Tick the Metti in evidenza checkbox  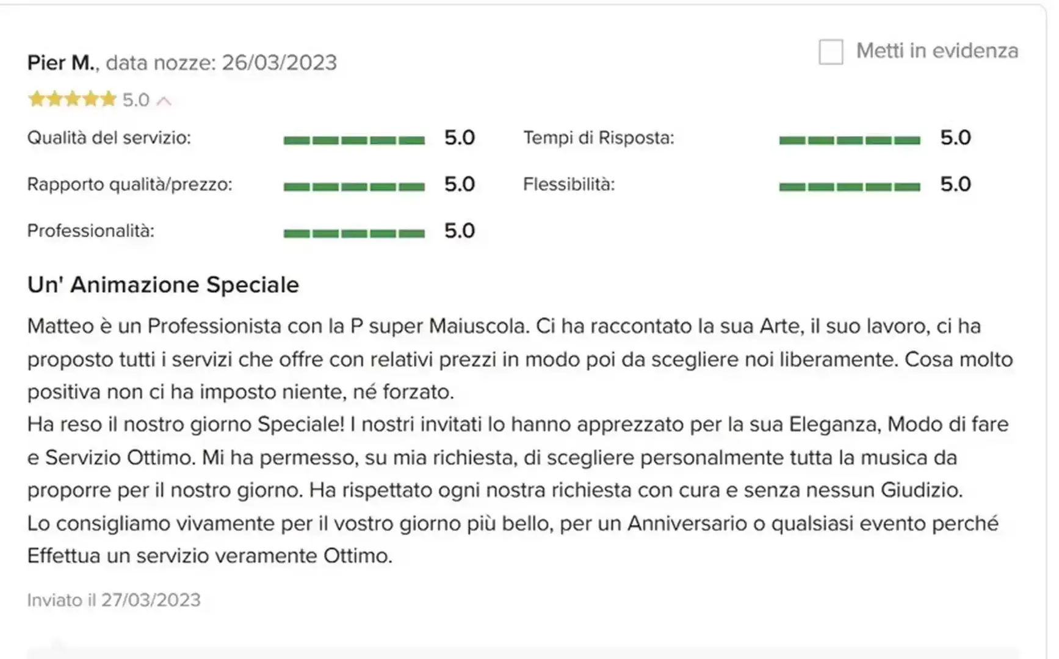pos(831,52)
